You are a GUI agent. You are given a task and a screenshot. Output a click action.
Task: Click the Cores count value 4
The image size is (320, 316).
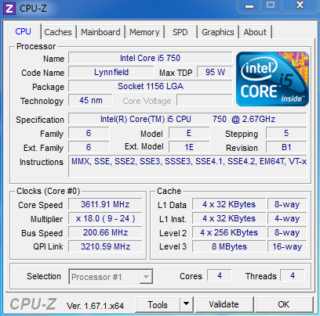[x=220, y=275]
